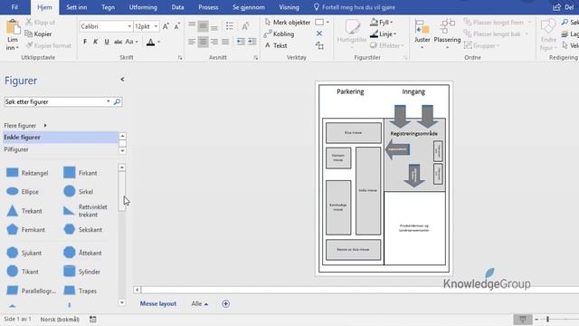579x326 pixels.
Task: Click the increase indent icon
Action: 252,42
